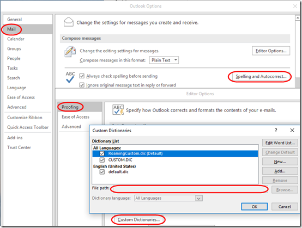Click the ABC checkmark spelling icon
This screenshot has width=302, height=228.
[70, 77]
